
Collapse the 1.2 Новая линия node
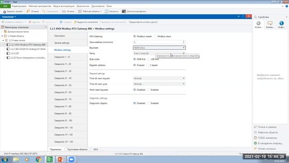[x=3, y=40]
